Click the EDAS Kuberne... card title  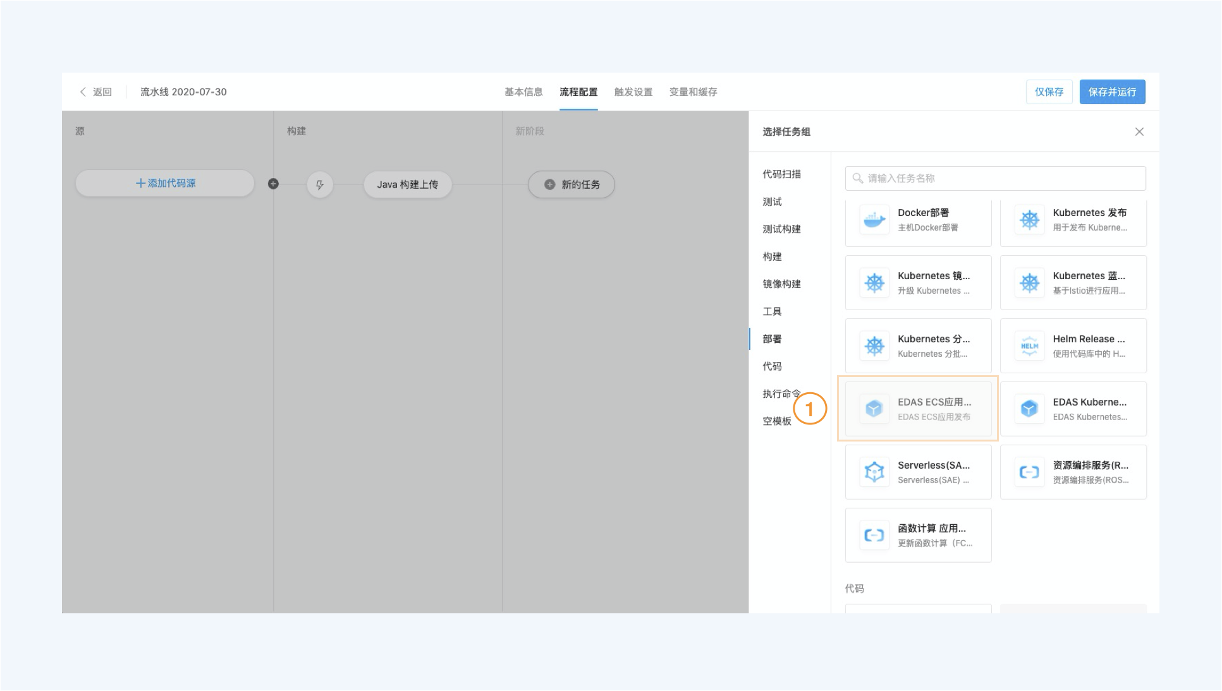[x=1089, y=402]
